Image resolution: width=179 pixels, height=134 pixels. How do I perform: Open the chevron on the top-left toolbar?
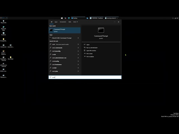[7, 18]
